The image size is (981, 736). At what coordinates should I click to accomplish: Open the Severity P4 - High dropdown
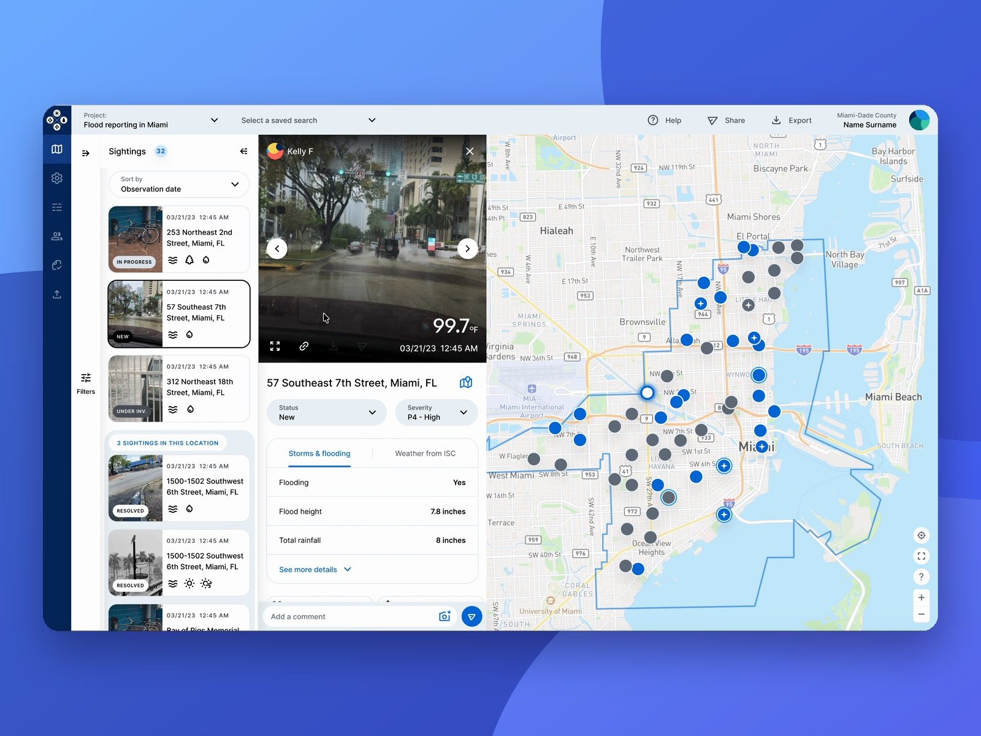pos(437,413)
